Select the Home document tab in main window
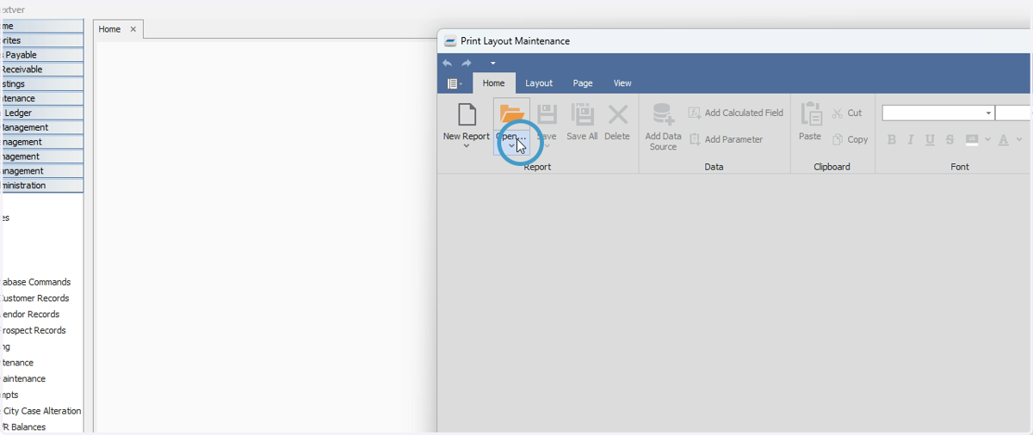Image resolution: width=1033 pixels, height=435 pixels. click(x=110, y=29)
